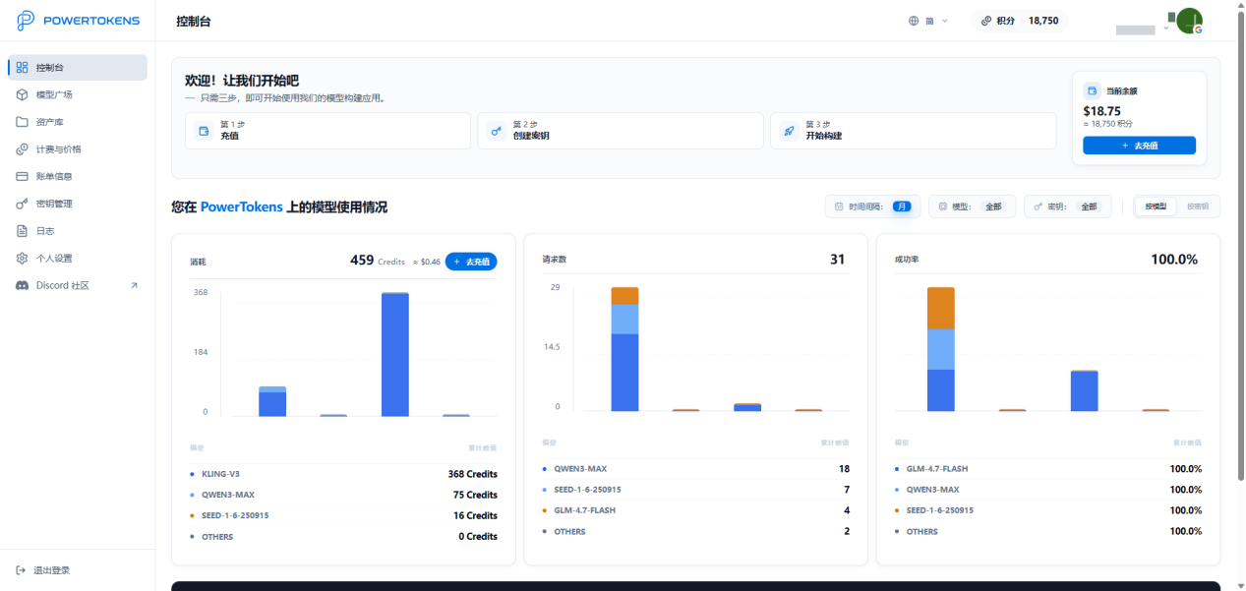Click the rocket icon of step 3 开始构建
This screenshot has width=1246, height=591.
789,131
